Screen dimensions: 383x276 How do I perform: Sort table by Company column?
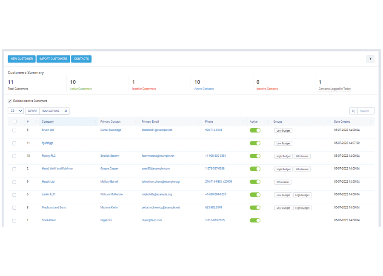(48, 122)
